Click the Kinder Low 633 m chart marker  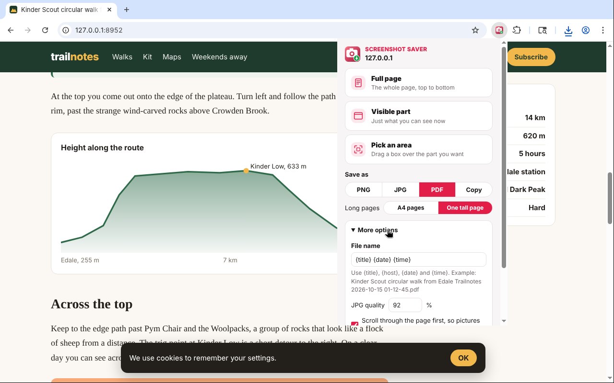(x=246, y=170)
